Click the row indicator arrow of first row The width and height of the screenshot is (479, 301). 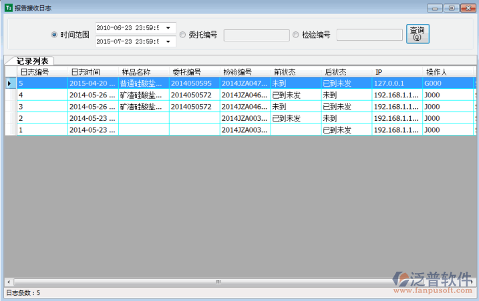9,83
